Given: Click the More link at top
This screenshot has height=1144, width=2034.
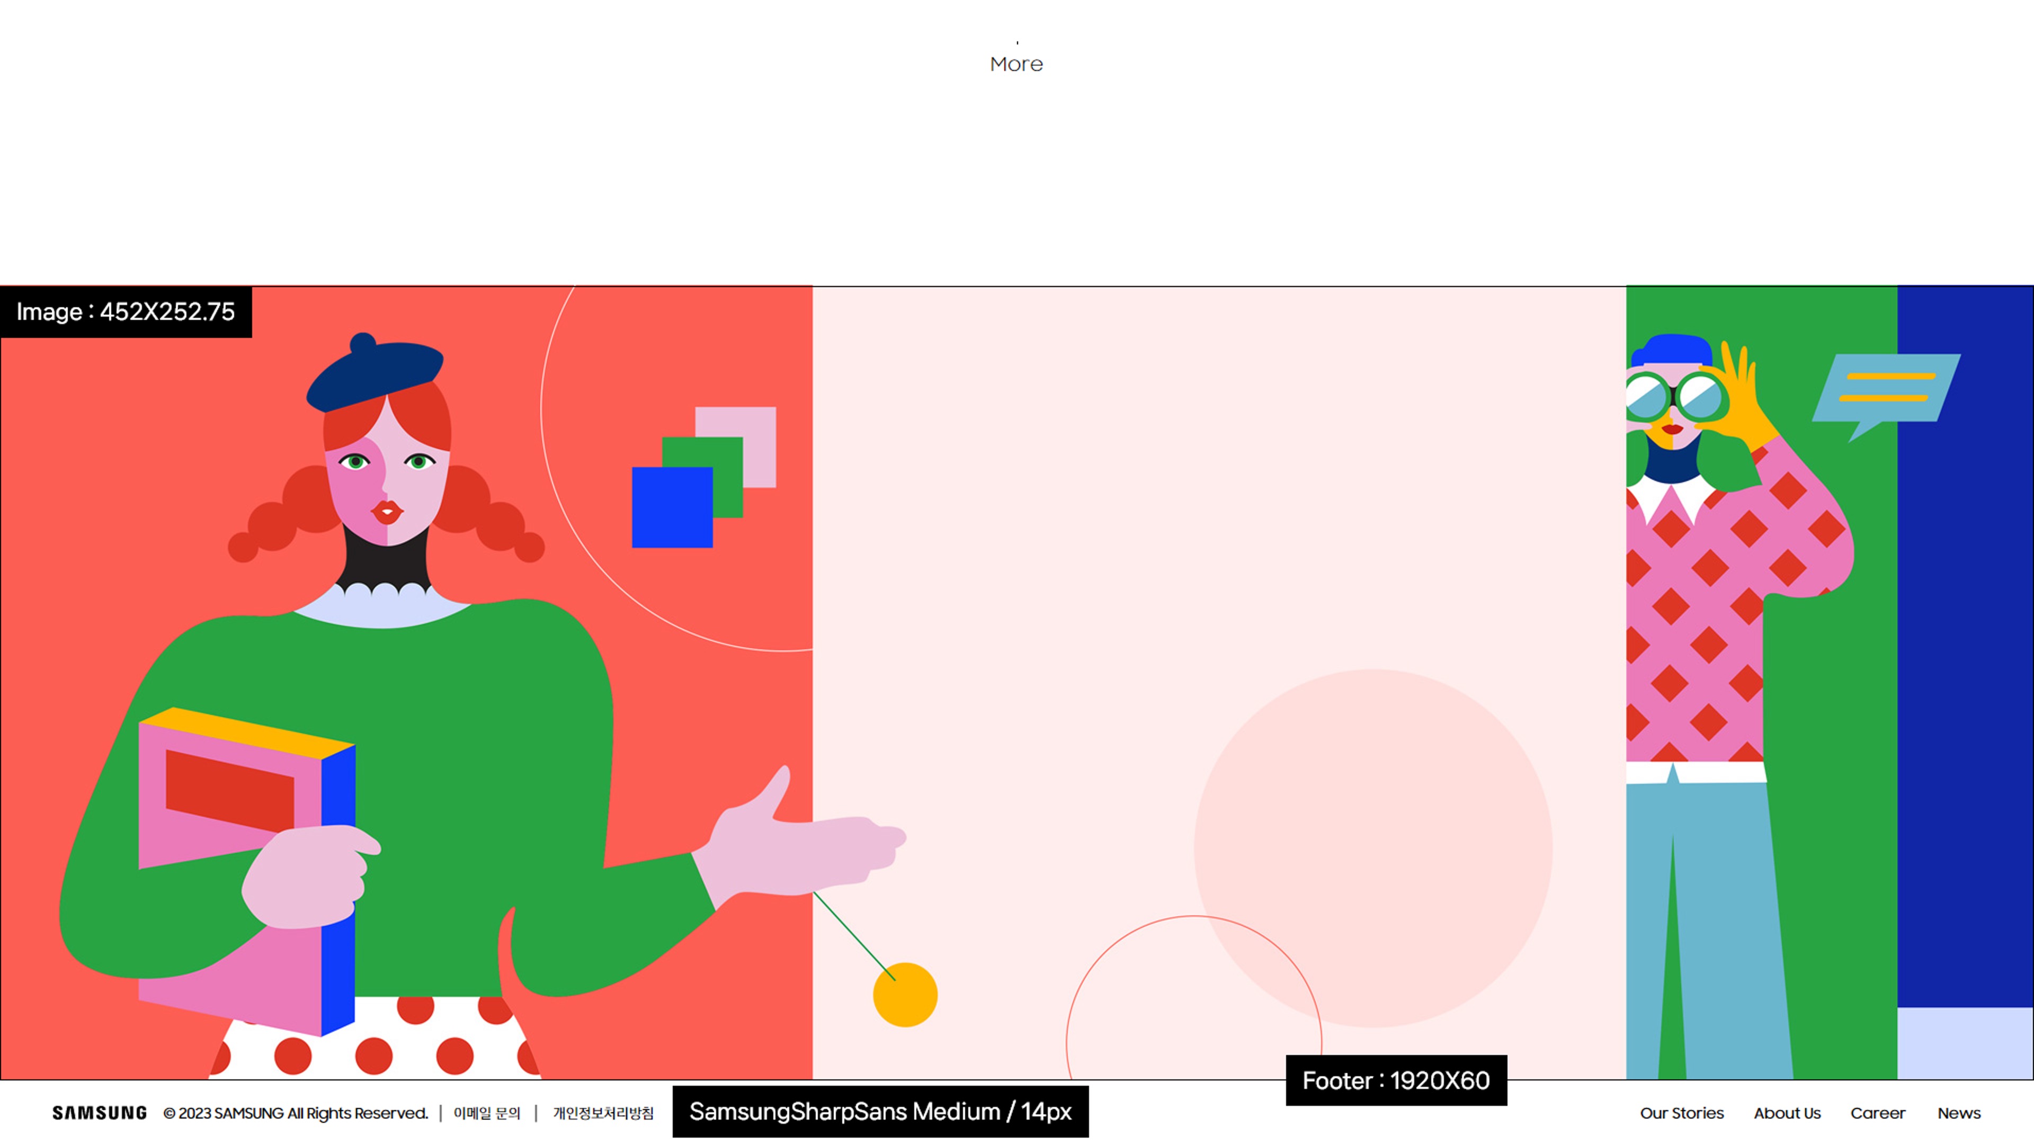Looking at the screenshot, I should (x=1016, y=64).
